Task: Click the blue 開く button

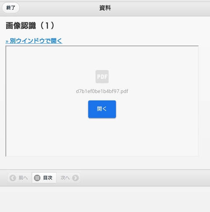Action: pos(102,109)
